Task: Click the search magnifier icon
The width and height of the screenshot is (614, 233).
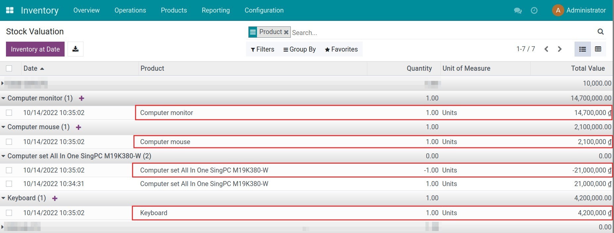Action: click(x=600, y=32)
